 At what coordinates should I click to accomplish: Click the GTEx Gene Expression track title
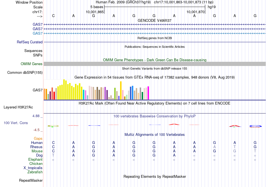[155, 77]
